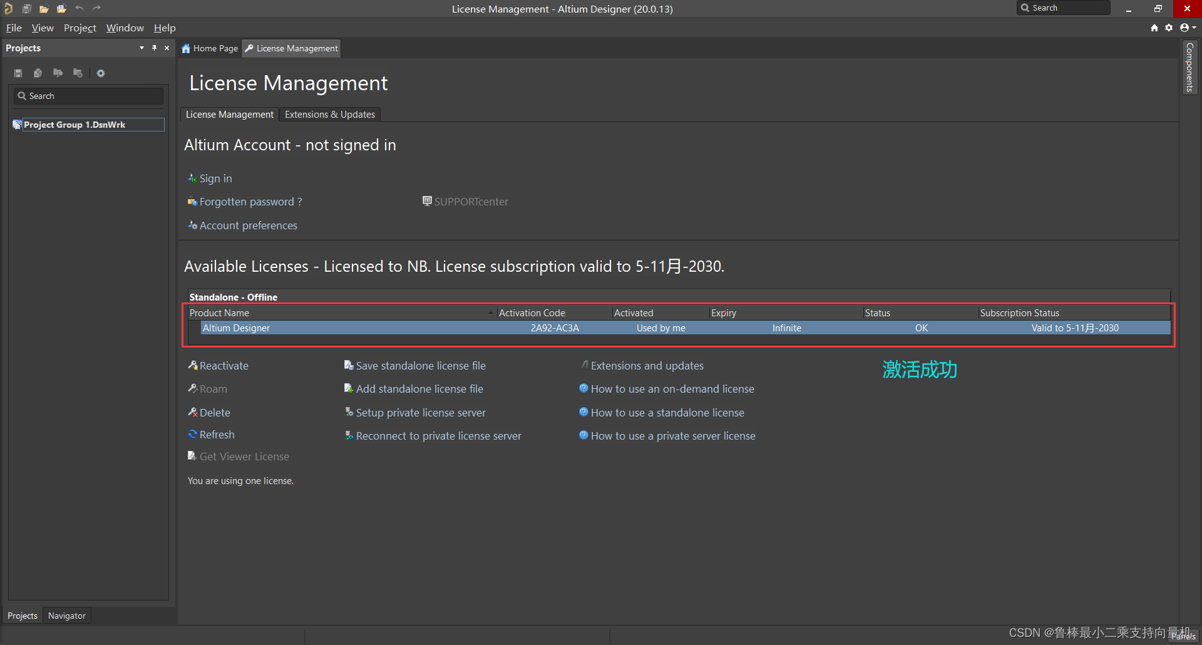
Task: Click the Sign in link
Action: (x=215, y=178)
